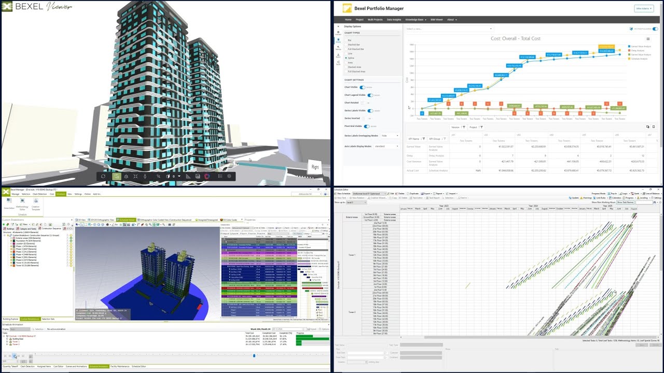664x373 pixels.
Task: Click the Indicator sidebar icon in Portfolio Manager
Action: pyautogui.click(x=338, y=33)
